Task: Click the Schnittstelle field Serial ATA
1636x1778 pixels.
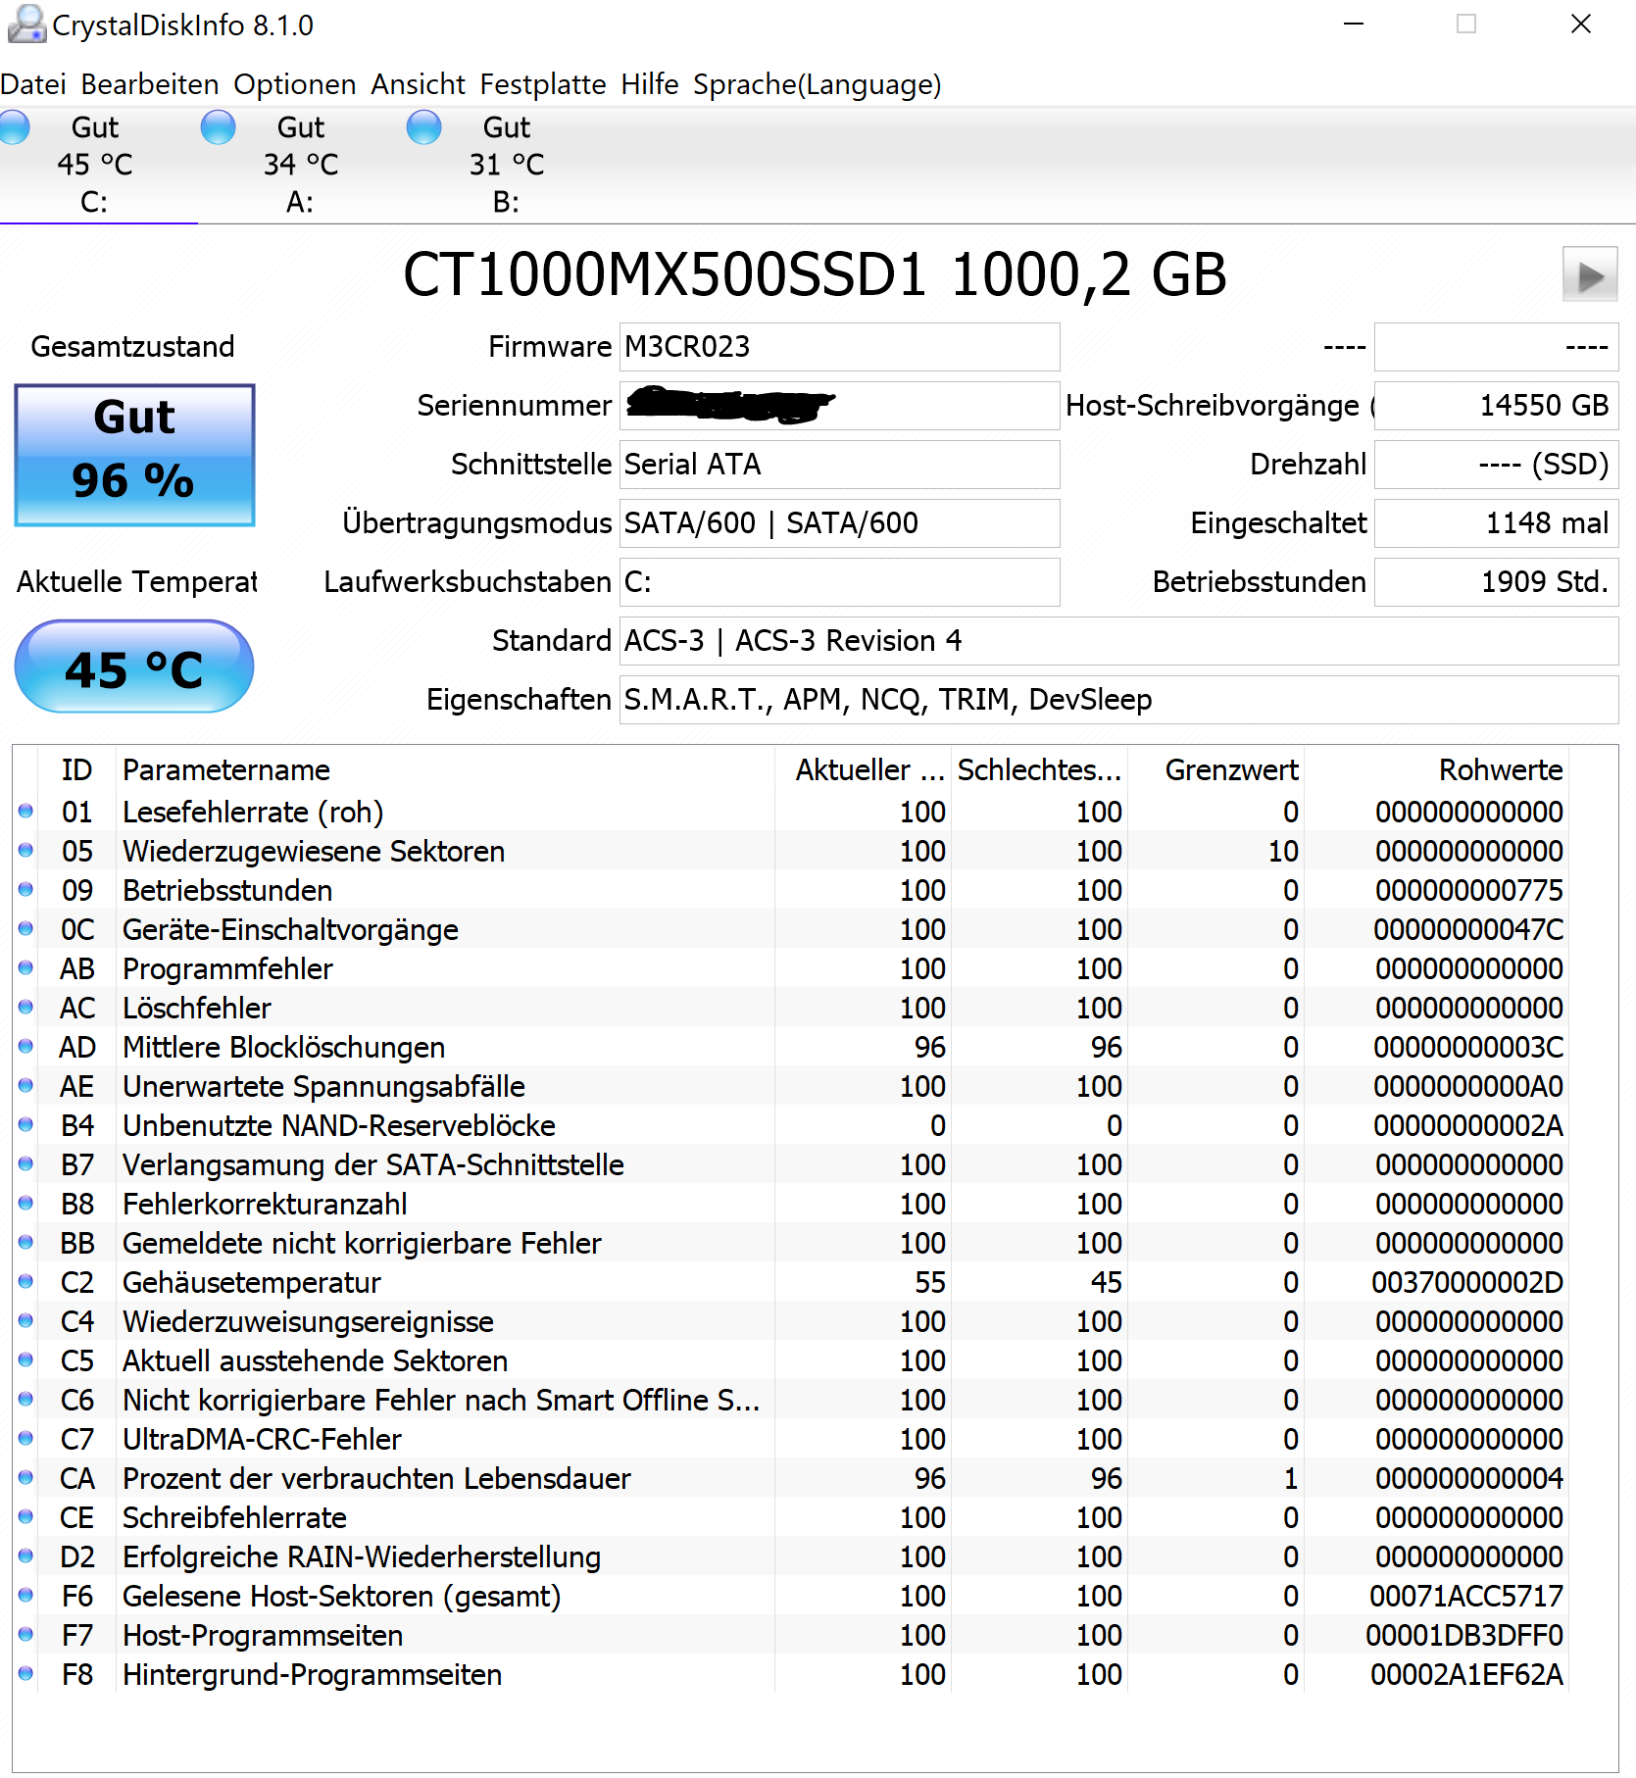Action: (839, 465)
